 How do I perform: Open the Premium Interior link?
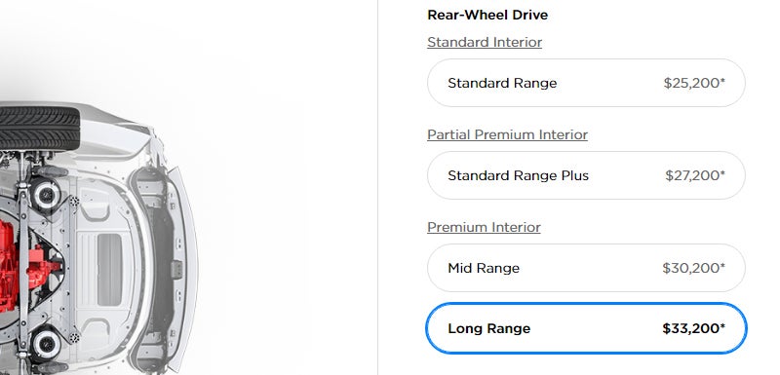484,227
